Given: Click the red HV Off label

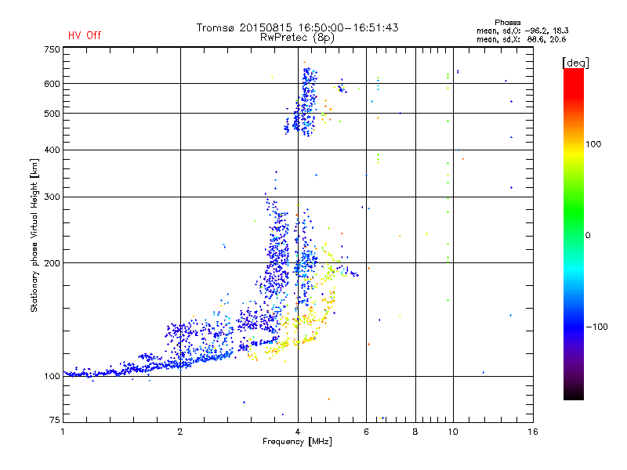Looking at the screenshot, I should (85, 35).
